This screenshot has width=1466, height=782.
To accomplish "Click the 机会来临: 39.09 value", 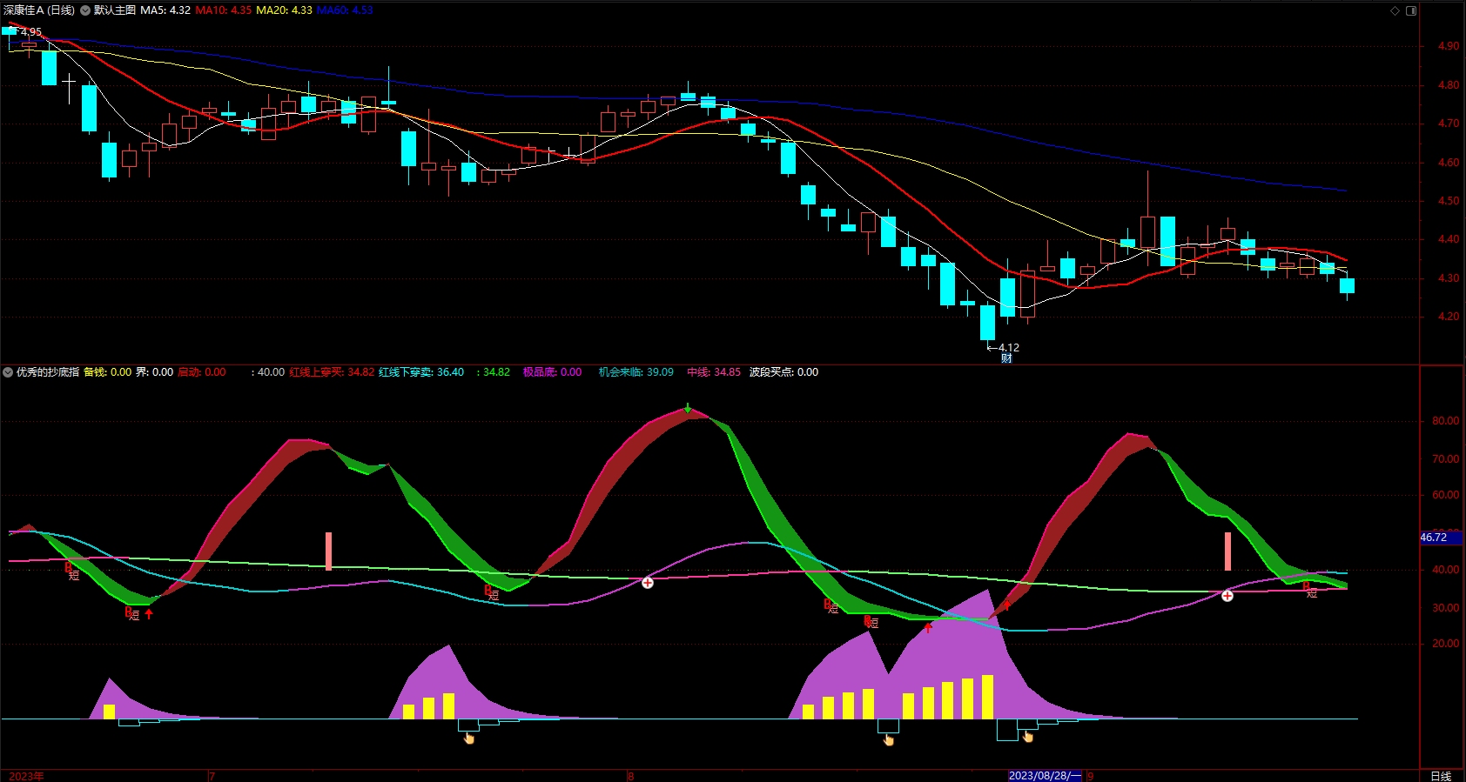I will coord(636,372).
